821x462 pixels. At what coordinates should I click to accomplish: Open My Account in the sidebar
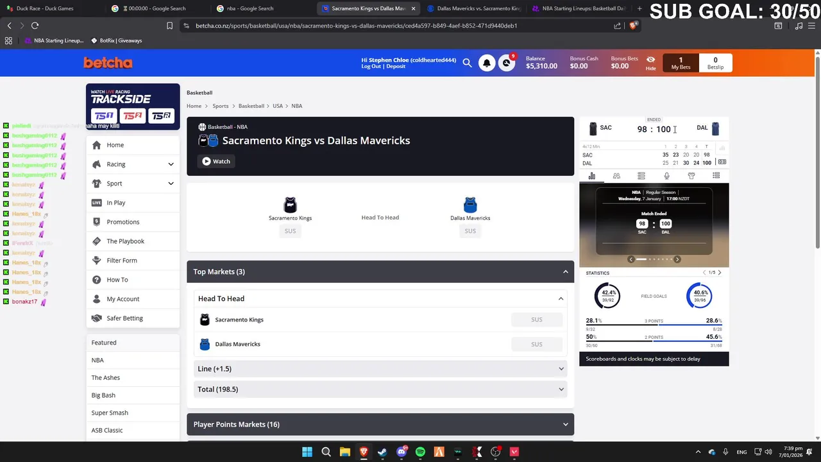[x=133, y=299]
